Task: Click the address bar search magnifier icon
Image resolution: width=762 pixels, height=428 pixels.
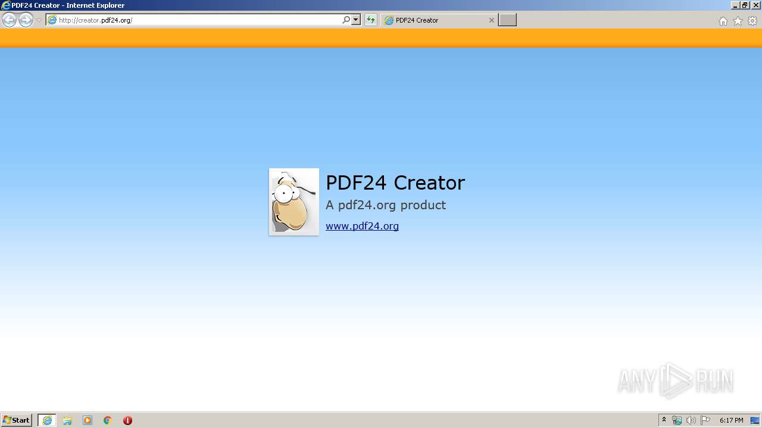Action: pyautogui.click(x=346, y=20)
